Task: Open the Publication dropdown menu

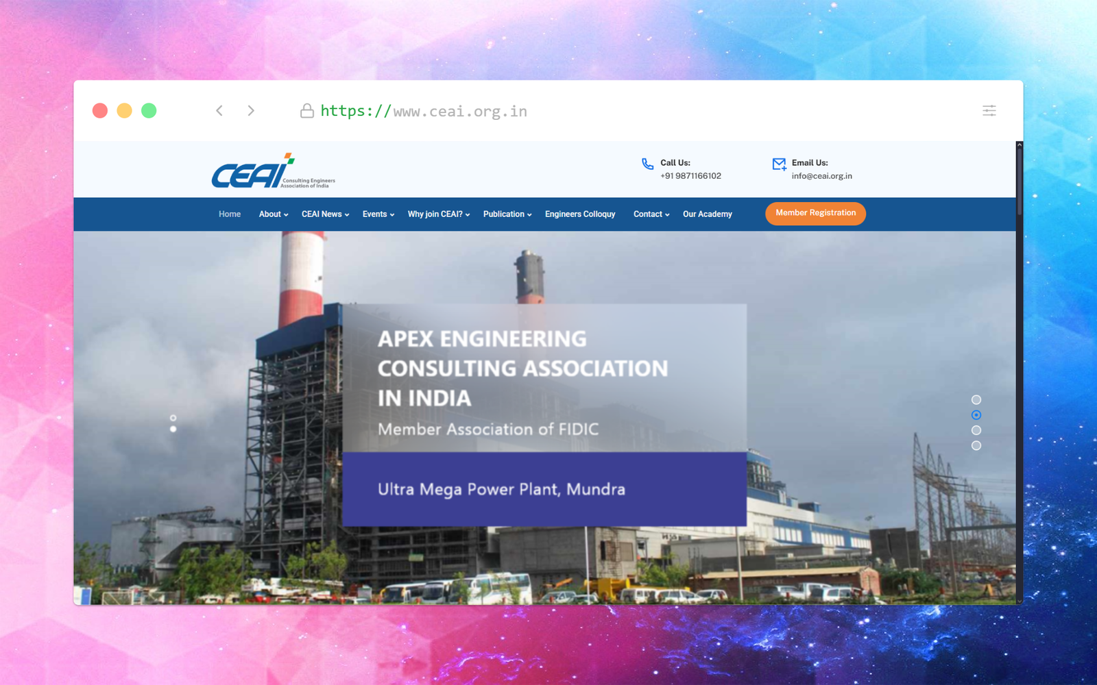Action: point(507,214)
